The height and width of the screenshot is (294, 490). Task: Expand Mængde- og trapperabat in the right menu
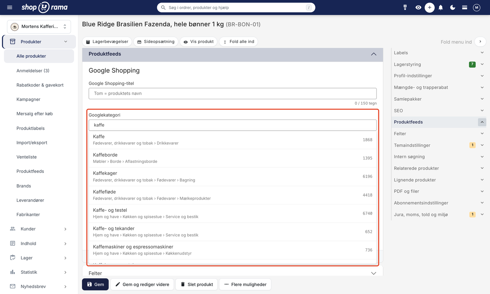pyautogui.click(x=439, y=87)
